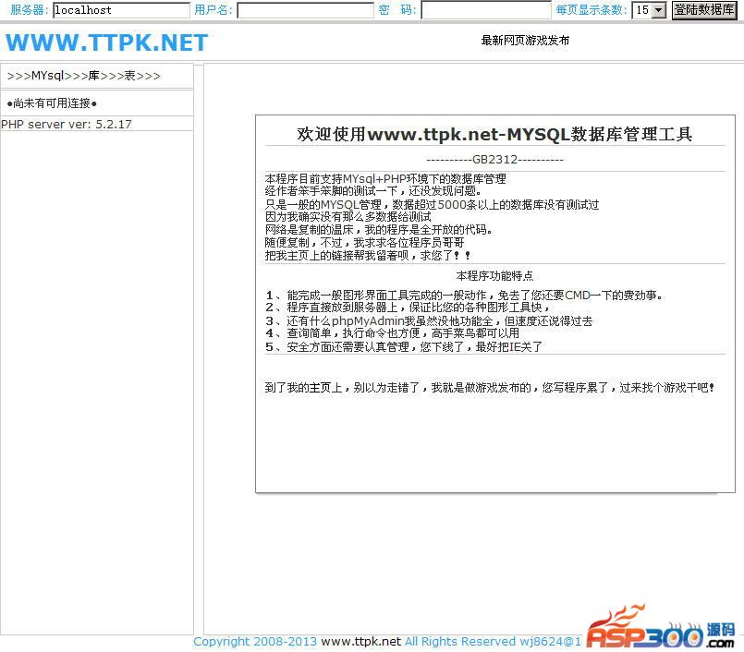The width and height of the screenshot is (744, 652).
Task: Click the ASP300 源码 logo
Action: (x=661, y=626)
